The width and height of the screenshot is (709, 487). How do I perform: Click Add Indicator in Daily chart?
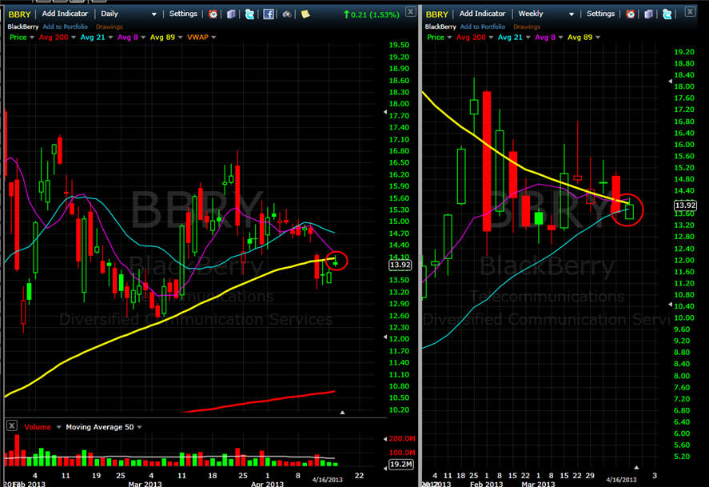click(x=65, y=14)
